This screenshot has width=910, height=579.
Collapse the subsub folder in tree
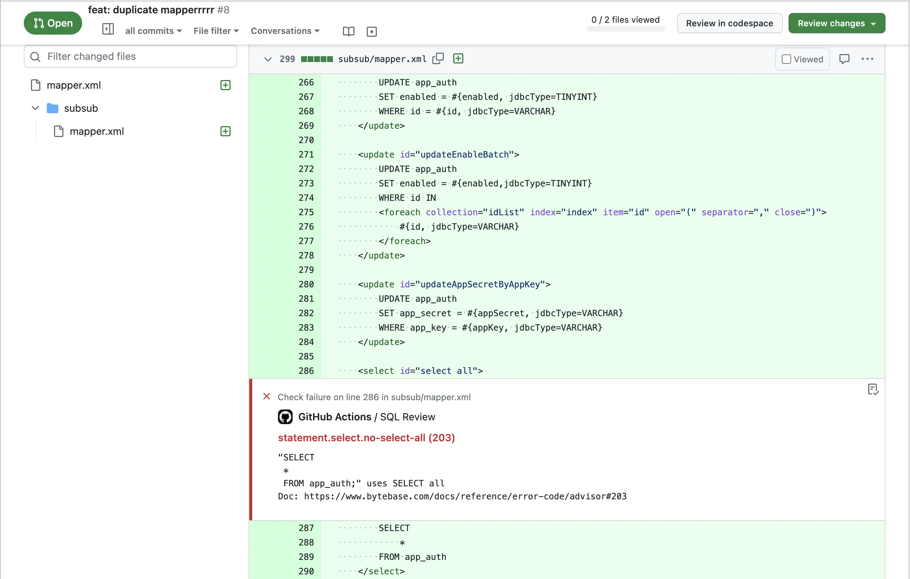tap(35, 108)
